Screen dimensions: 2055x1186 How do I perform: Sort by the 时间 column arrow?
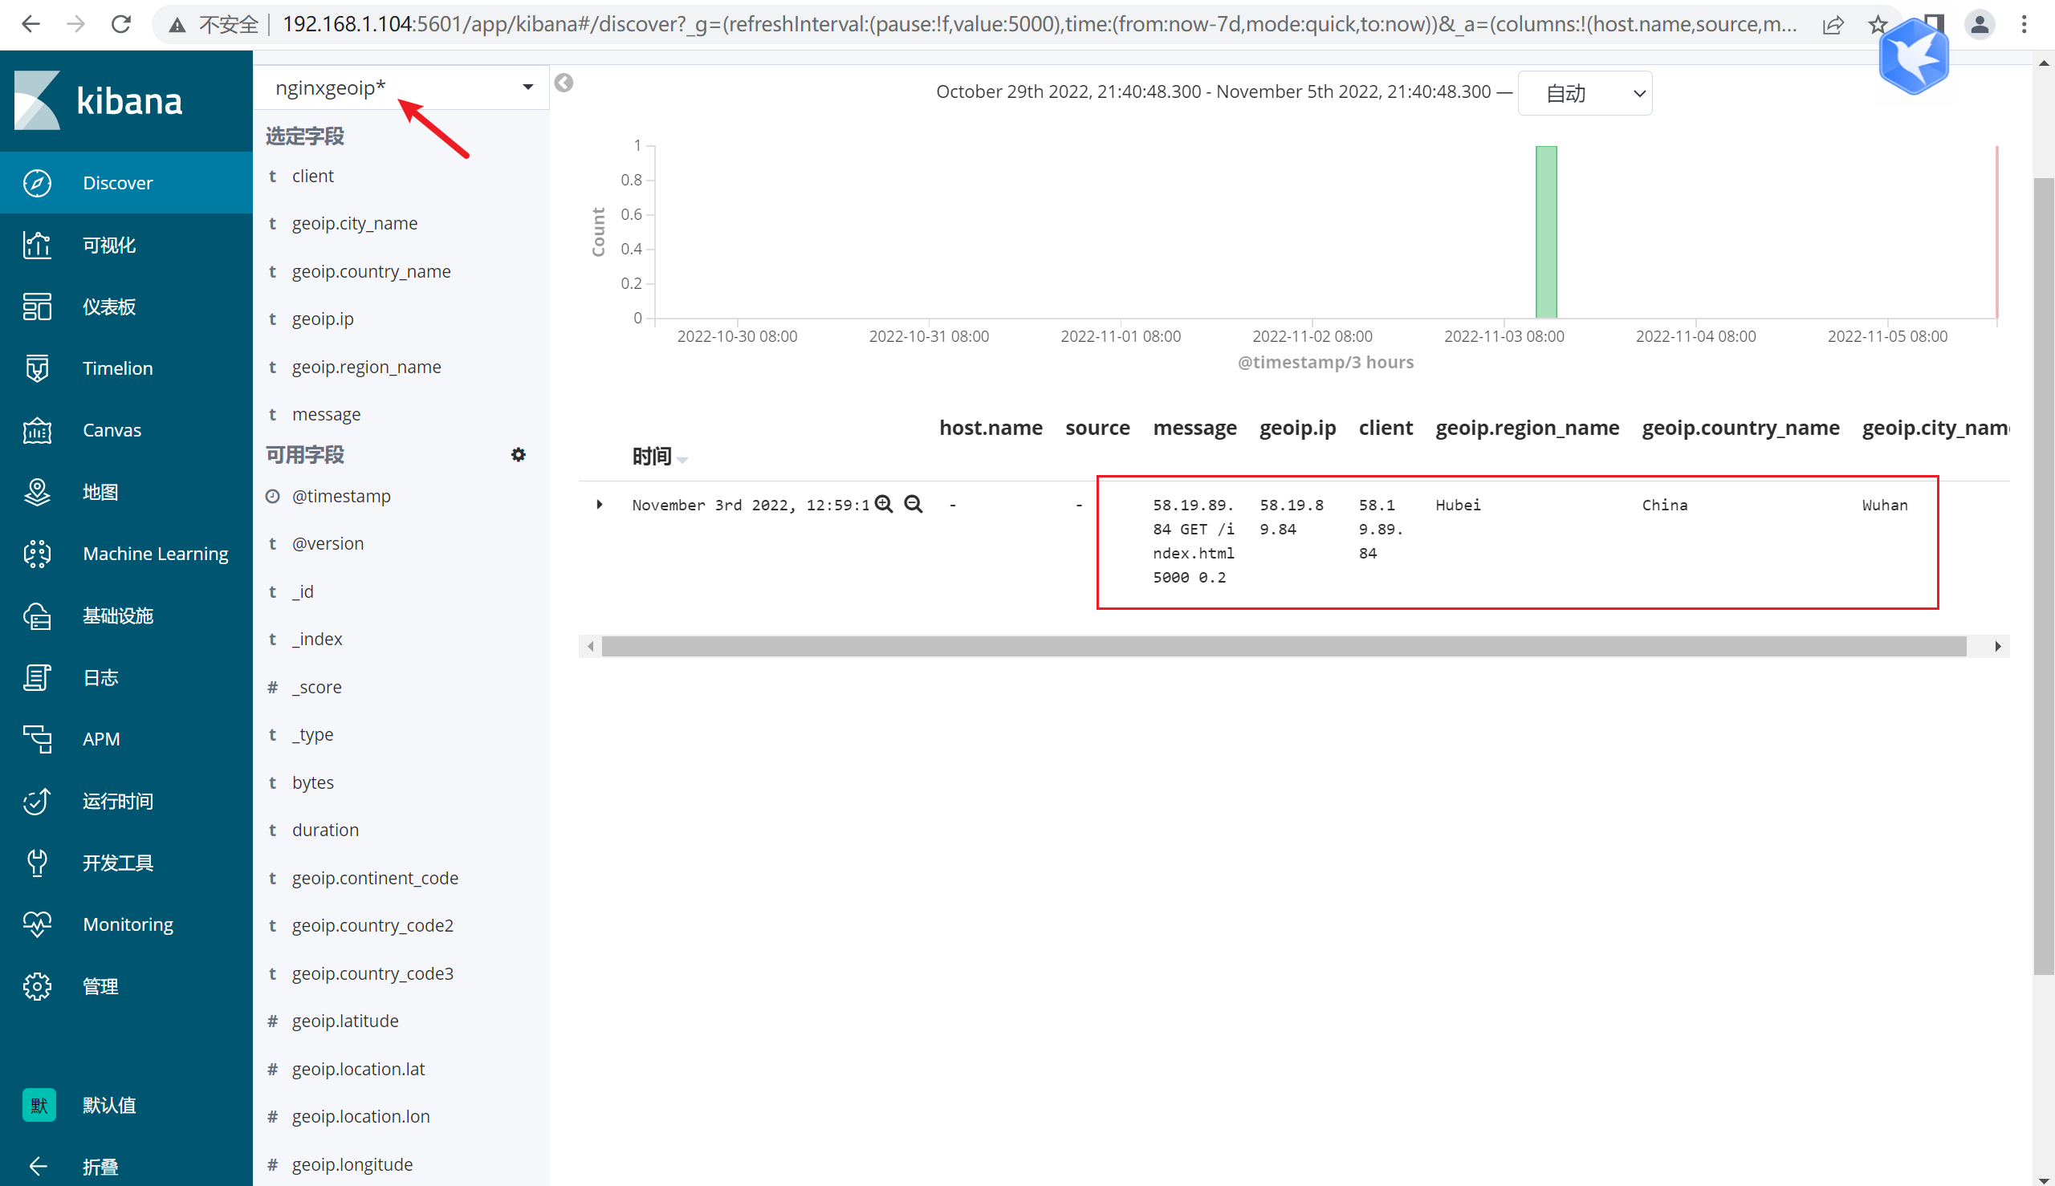(x=683, y=460)
